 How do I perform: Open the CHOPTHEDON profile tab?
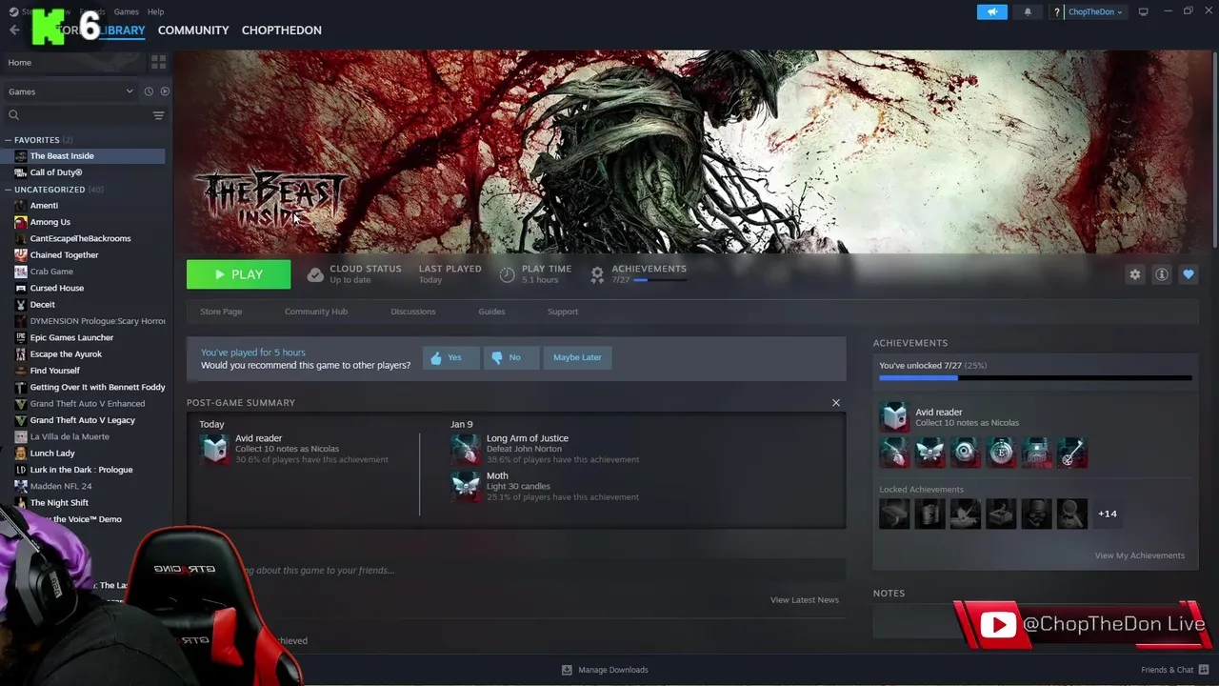(282, 30)
